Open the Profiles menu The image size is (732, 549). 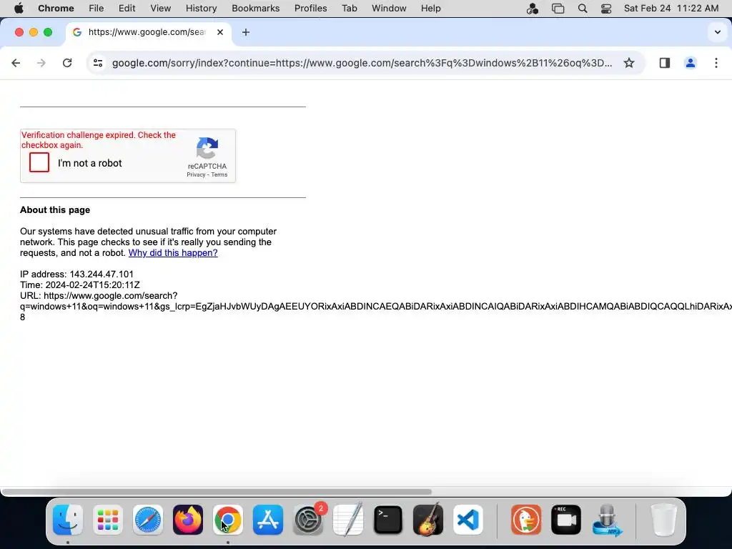point(310,8)
